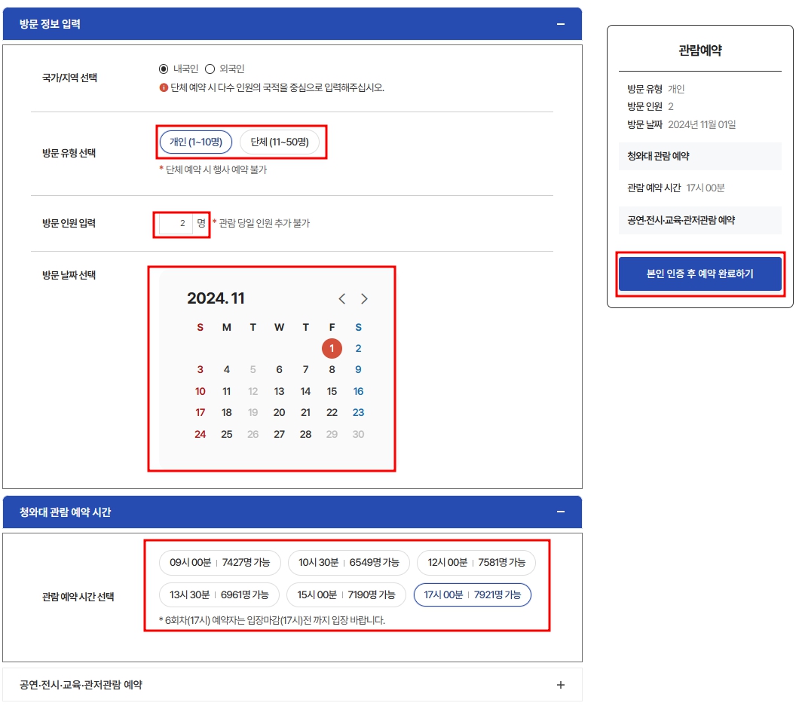Click the 관람 예약 시간 17시 00분 summary text
The width and height of the screenshot is (799, 706).
[x=675, y=188]
